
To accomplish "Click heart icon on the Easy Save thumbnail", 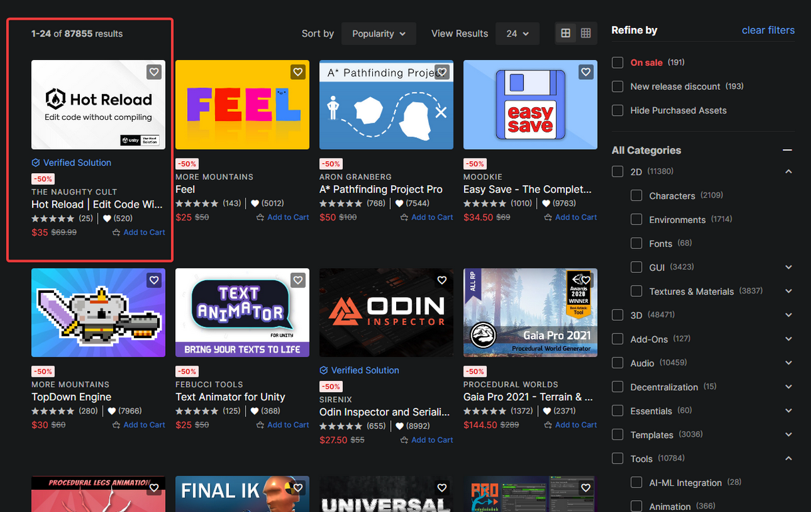I will (x=585, y=72).
